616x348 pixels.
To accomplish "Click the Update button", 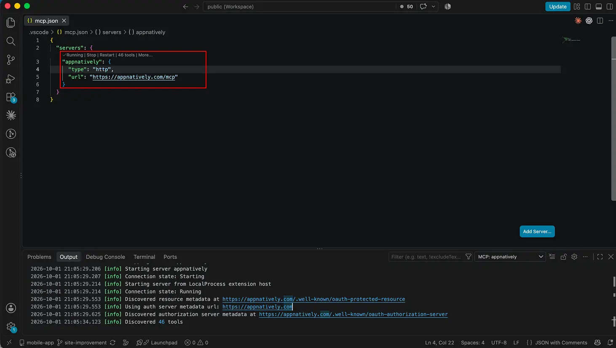I will [558, 7].
